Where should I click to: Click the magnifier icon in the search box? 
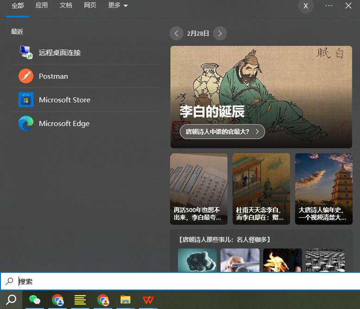point(9,281)
